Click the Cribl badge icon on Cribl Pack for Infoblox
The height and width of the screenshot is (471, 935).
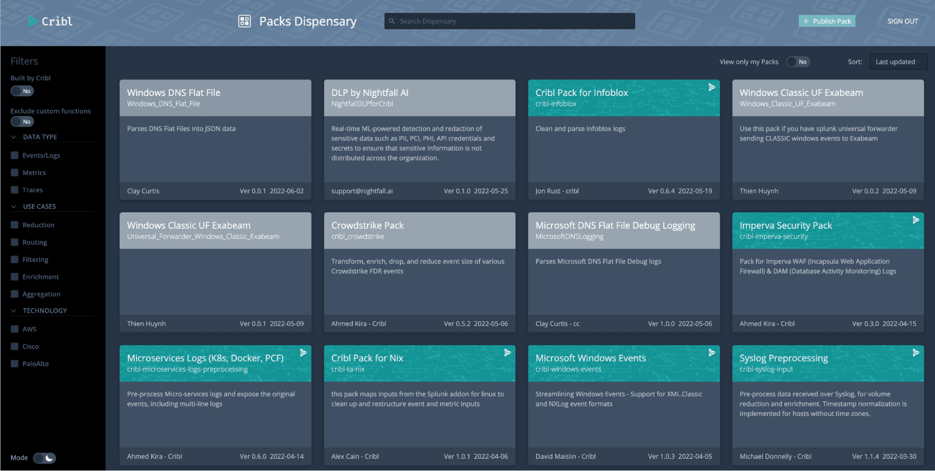(711, 87)
